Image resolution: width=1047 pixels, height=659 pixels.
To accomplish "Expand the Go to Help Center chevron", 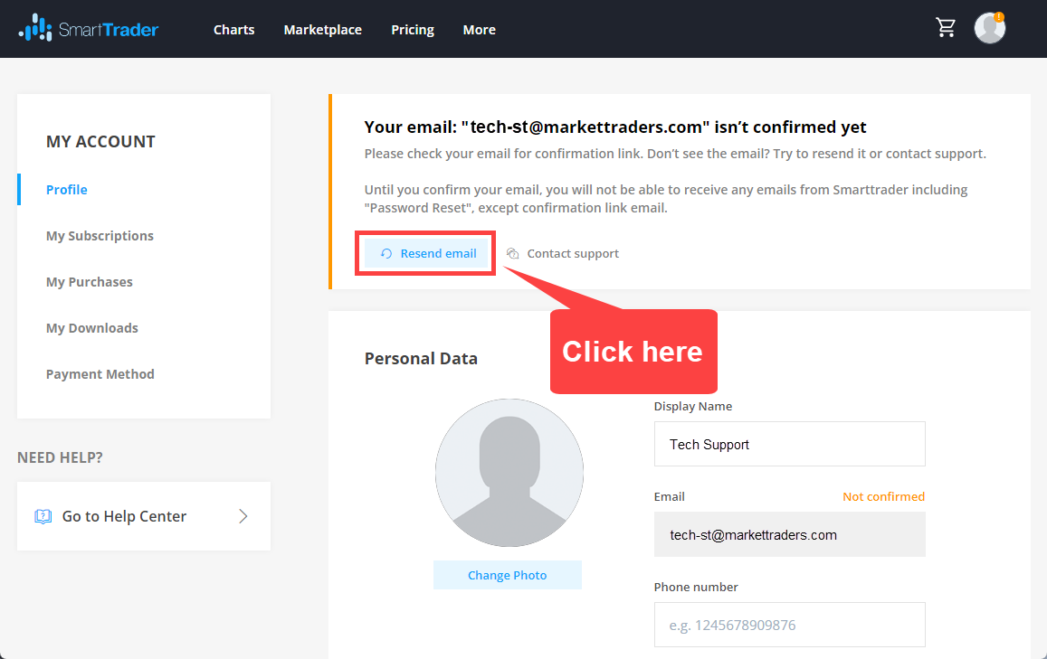I will pyautogui.click(x=243, y=516).
